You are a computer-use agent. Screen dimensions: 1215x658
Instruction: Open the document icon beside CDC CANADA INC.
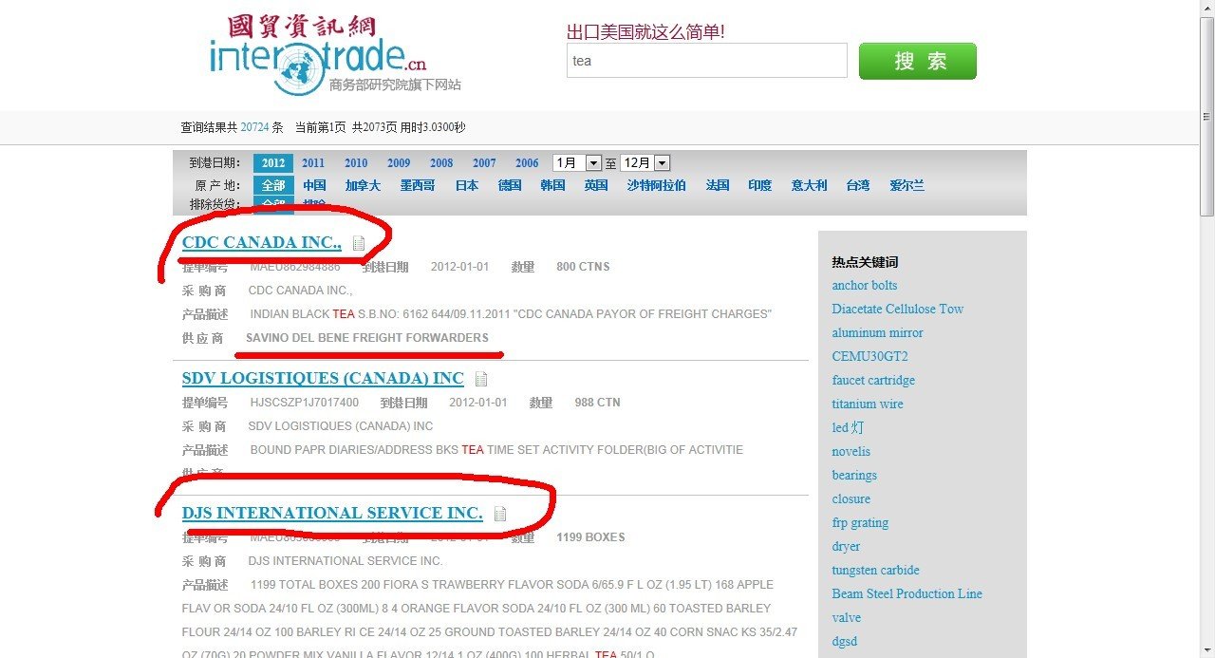[x=358, y=243]
